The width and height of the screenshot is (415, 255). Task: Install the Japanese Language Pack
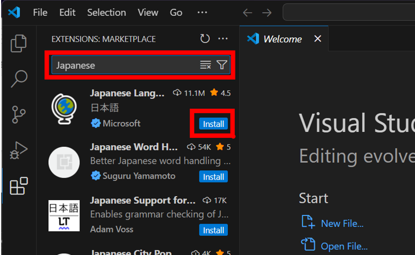pyautogui.click(x=214, y=124)
